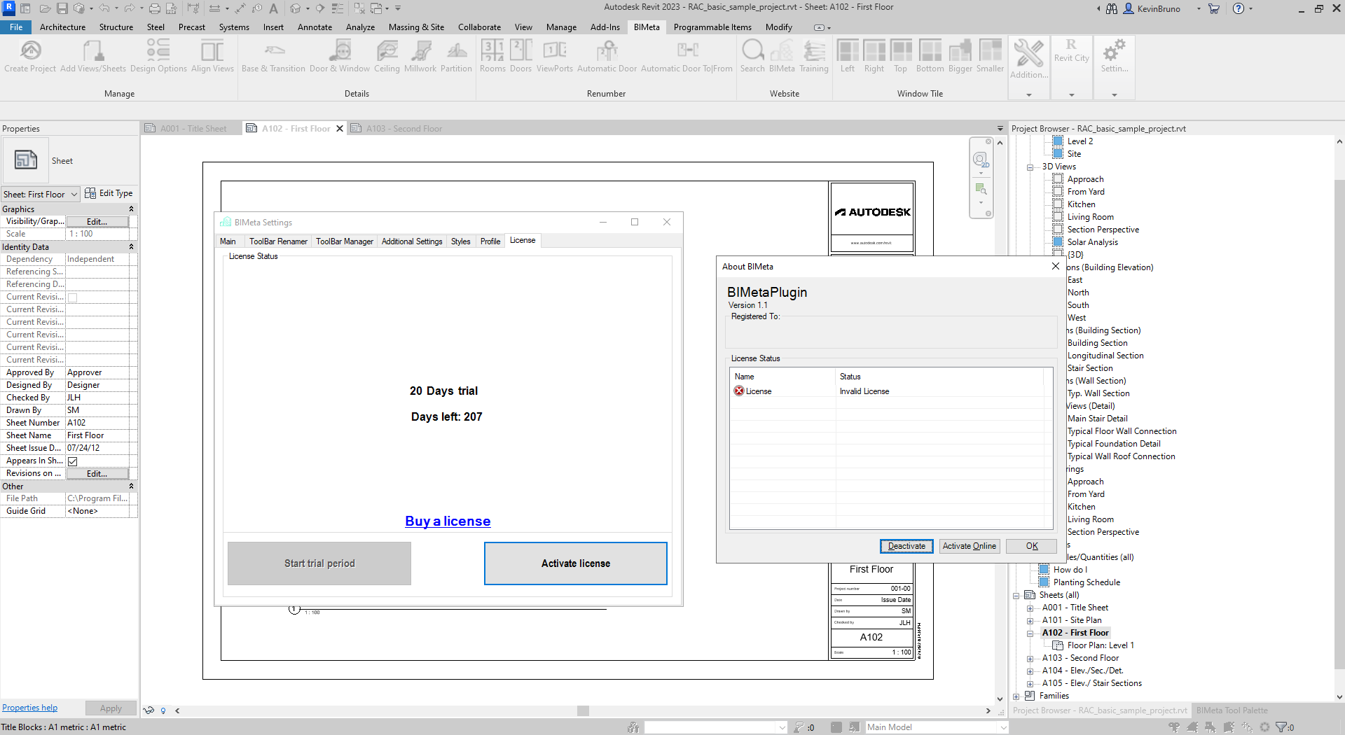Image resolution: width=1345 pixels, height=735 pixels.
Task: Expand the Families tree node
Action: tap(1016, 696)
